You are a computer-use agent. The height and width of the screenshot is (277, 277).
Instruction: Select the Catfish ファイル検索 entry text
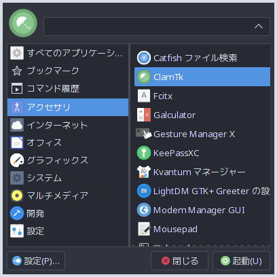tap(196, 58)
